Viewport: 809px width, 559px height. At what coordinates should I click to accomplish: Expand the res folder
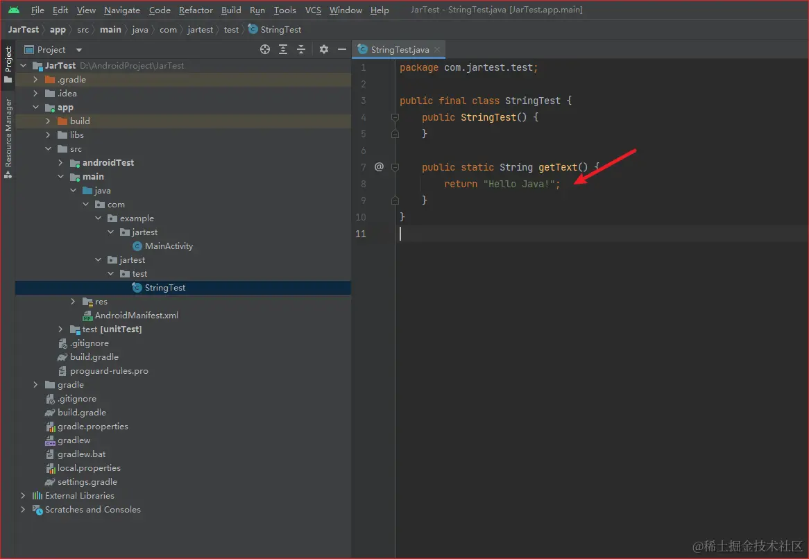74,302
